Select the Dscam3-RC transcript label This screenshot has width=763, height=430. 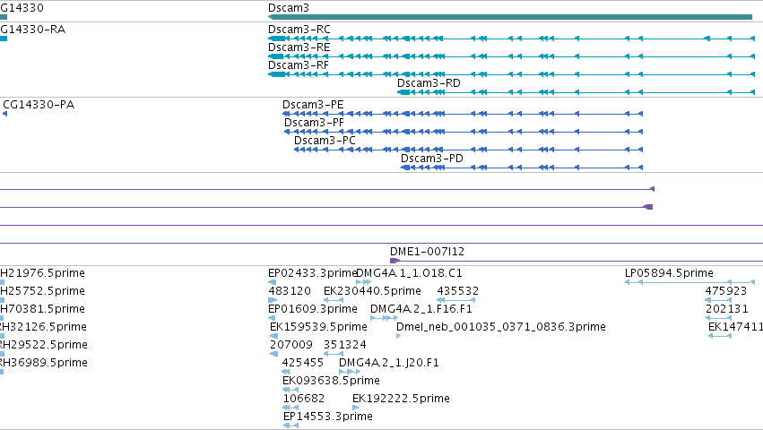pos(299,30)
